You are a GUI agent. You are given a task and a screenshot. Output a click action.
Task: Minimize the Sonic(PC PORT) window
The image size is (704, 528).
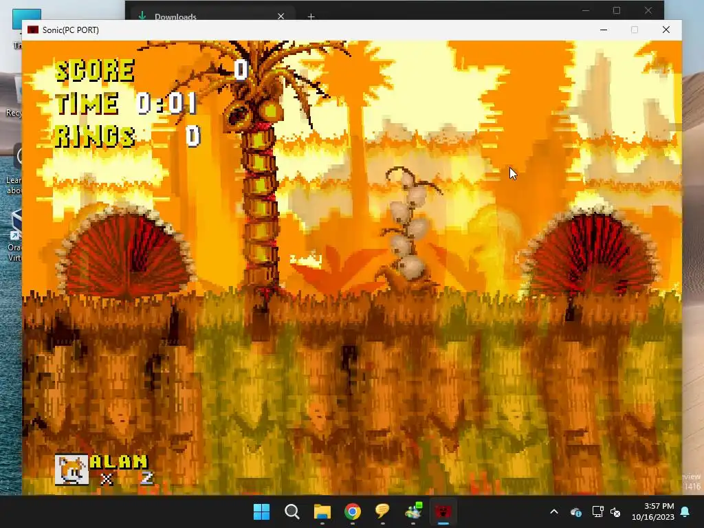tap(604, 30)
